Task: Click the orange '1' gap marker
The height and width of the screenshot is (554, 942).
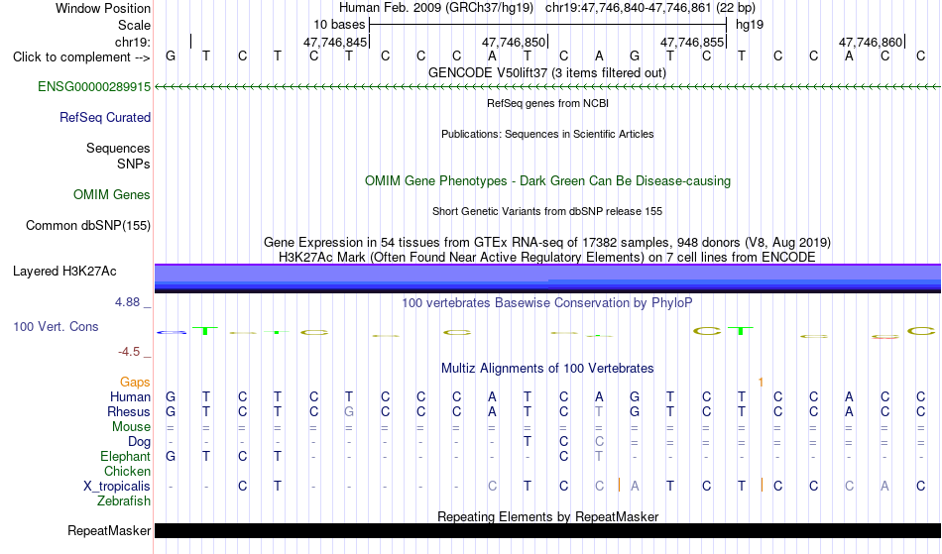Action: click(761, 383)
